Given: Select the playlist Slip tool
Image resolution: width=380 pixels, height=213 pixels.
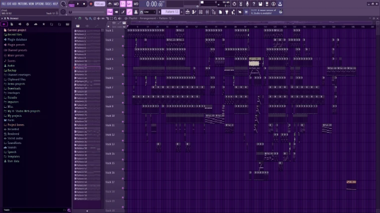Looking at the screenshot, I should (103, 18).
